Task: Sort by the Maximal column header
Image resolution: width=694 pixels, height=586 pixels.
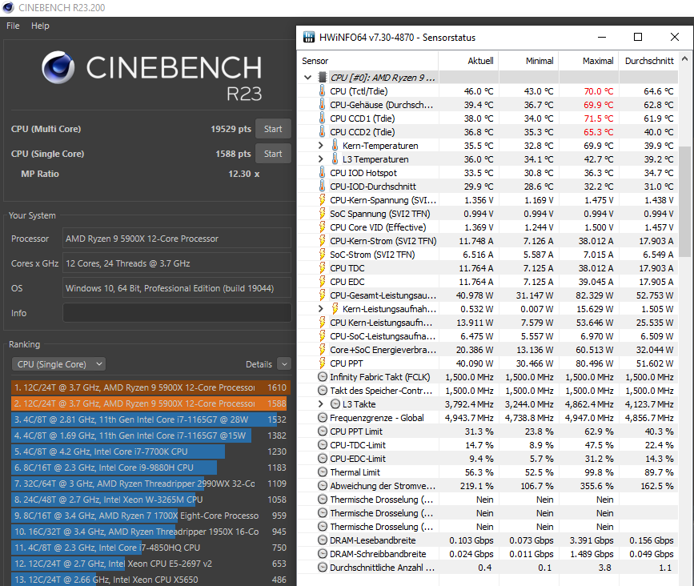Action: click(x=588, y=61)
